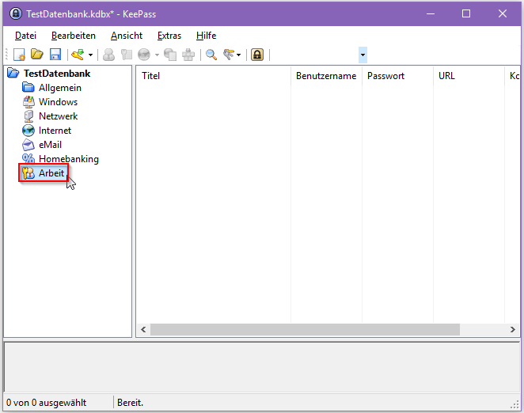524x413 pixels.
Task: Click the Windows group icon
Action: pyautogui.click(x=28, y=102)
